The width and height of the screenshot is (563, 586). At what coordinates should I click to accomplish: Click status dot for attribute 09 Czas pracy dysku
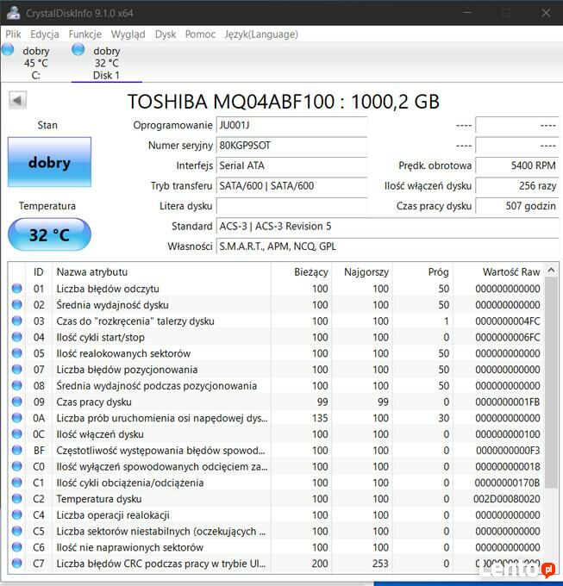click(17, 402)
